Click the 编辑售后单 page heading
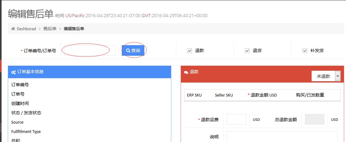The height and width of the screenshot is (142, 346). [31, 14]
